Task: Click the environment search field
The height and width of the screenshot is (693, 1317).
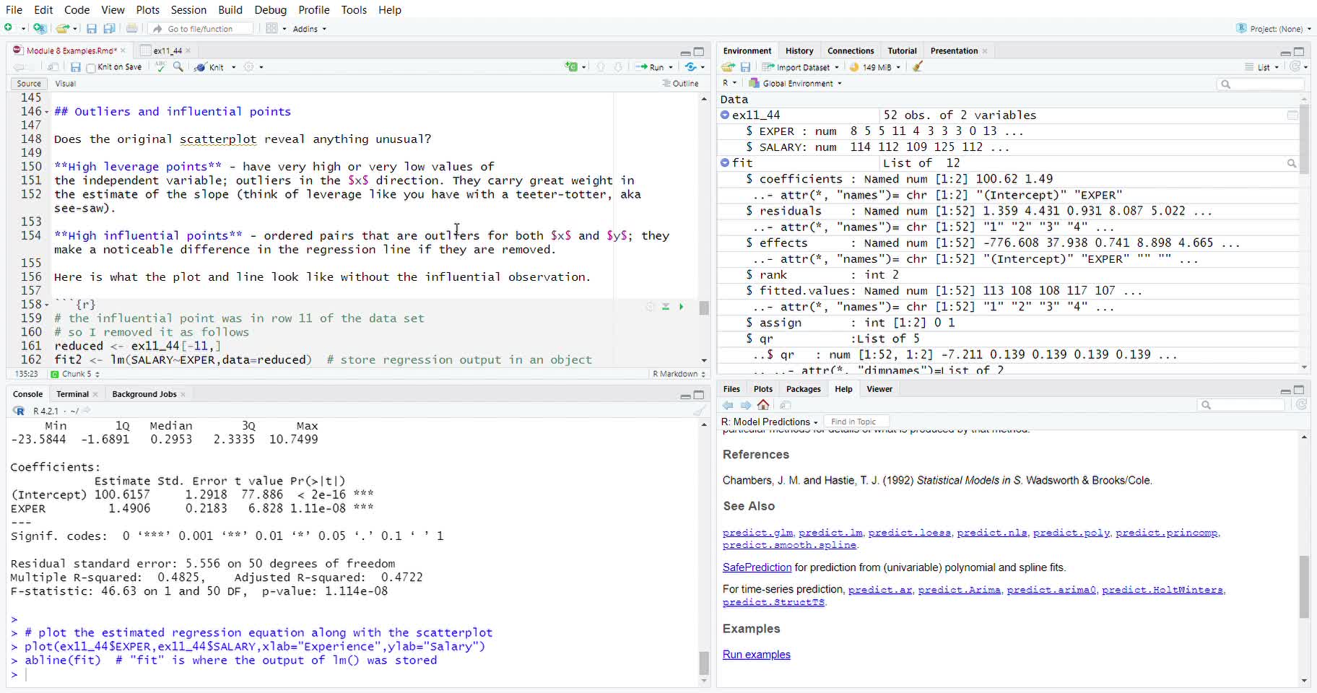Action: [x=1260, y=84]
